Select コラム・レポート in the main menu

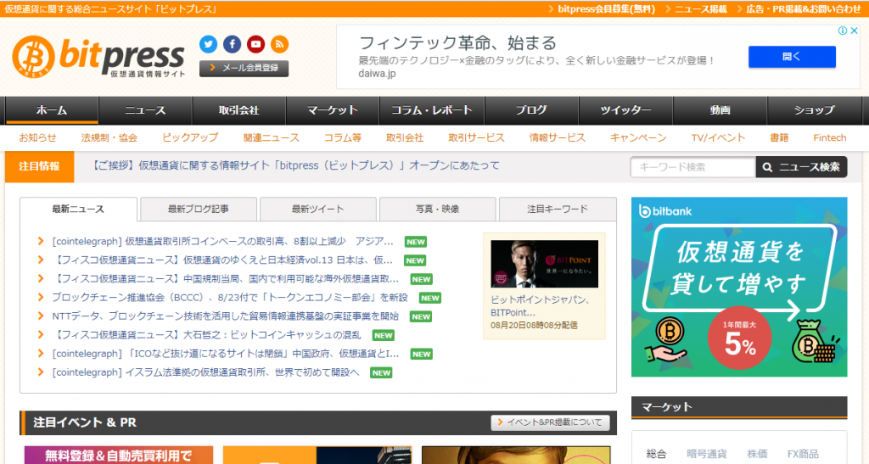pyautogui.click(x=432, y=110)
